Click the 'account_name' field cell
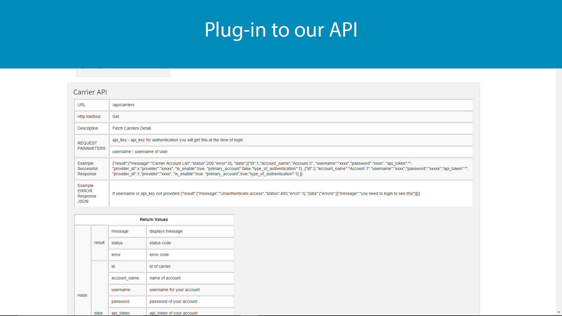562x316 pixels. [125, 278]
